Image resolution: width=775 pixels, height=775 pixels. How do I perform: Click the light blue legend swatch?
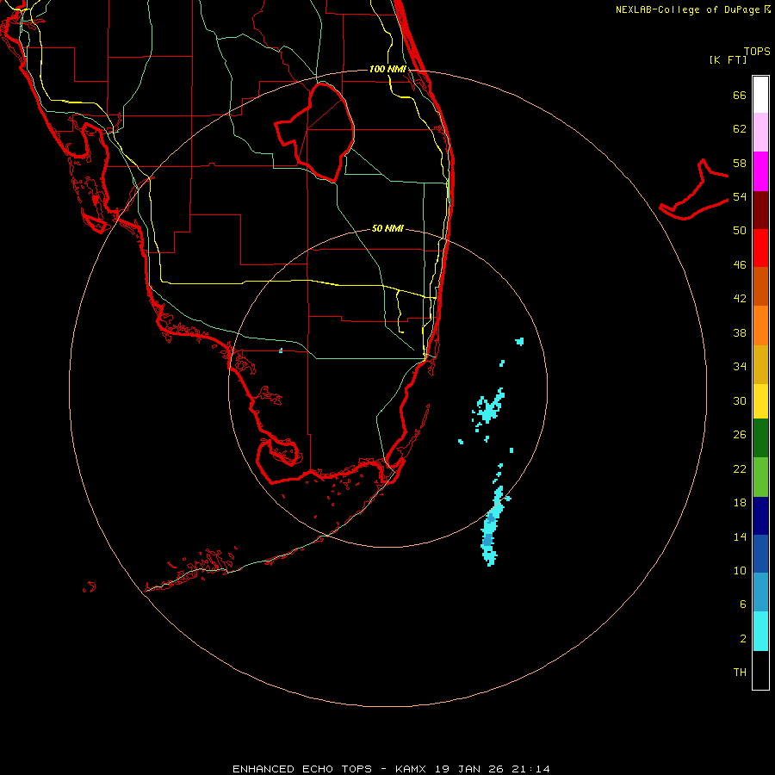pos(760,592)
